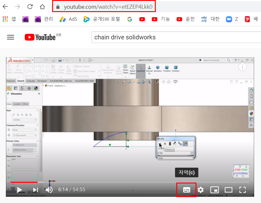Viewport: 261px width, 203px height.
Task: Click the video info card icon
Action: [x=242, y=67]
